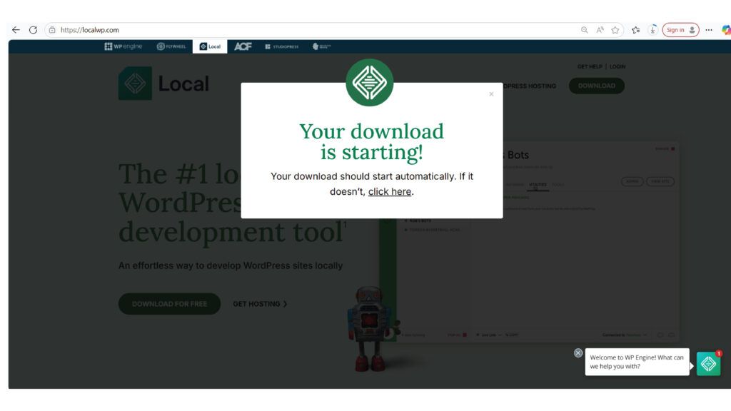Open the WP Engine chat widget icon
This screenshot has height=411, width=731.
[708, 363]
